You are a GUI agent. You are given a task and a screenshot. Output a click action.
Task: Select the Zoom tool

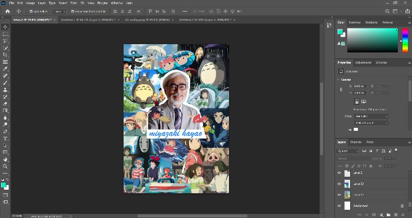click(x=5, y=166)
